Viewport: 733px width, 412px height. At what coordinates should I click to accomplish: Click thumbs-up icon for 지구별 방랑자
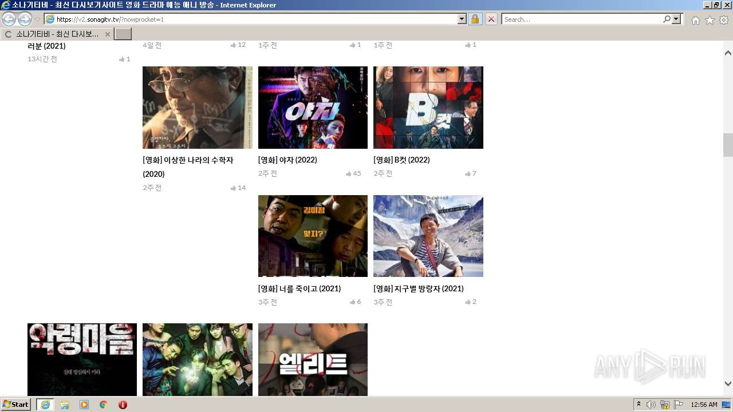tap(468, 302)
